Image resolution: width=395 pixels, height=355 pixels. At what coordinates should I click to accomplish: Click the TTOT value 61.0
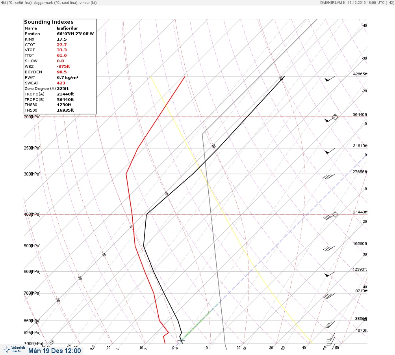[61, 56]
